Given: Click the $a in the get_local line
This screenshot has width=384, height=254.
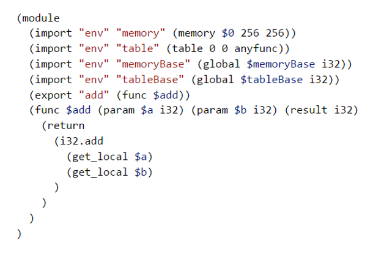Looking at the screenshot, I should (x=141, y=157).
